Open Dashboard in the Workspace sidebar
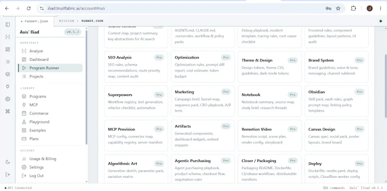This screenshot has width=387, height=191. click(x=50, y=59)
